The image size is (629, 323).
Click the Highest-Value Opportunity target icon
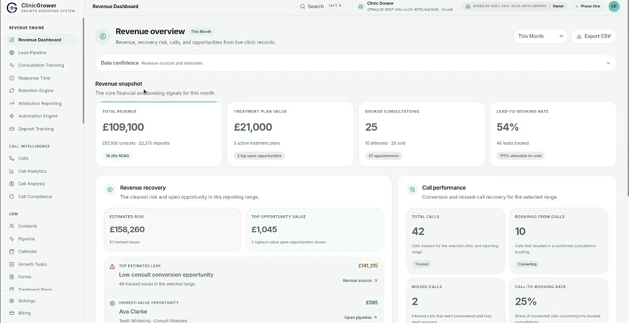pyautogui.click(x=112, y=303)
